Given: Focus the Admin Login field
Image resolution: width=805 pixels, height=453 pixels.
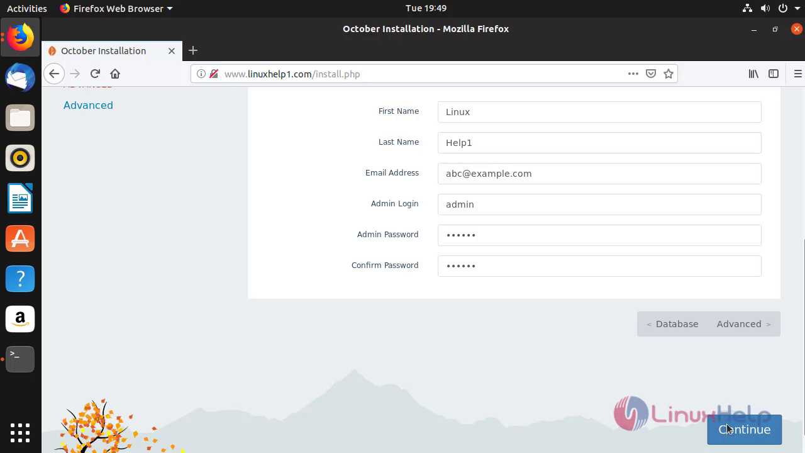Looking at the screenshot, I should [x=599, y=204].
